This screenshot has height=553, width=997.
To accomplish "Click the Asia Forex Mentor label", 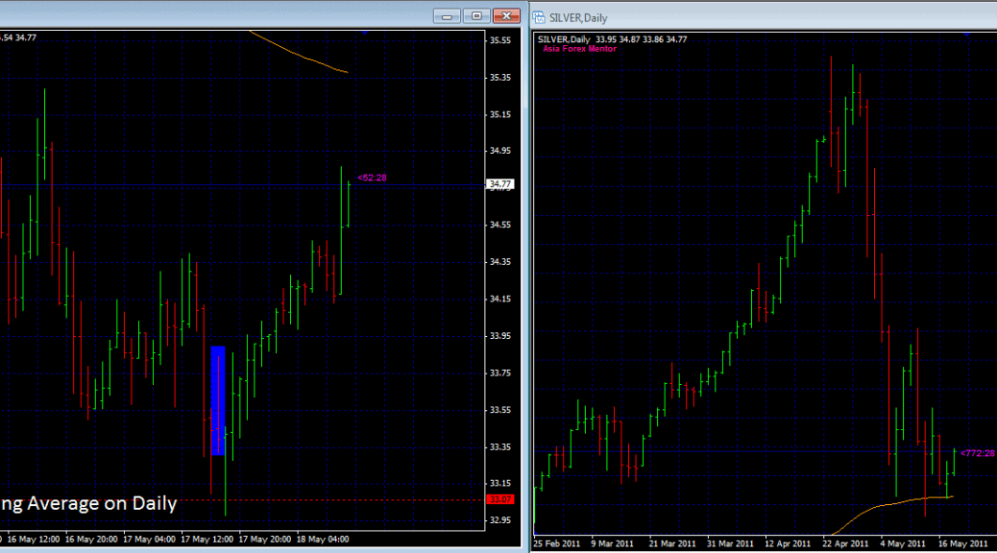I will (x=579, y=49).
